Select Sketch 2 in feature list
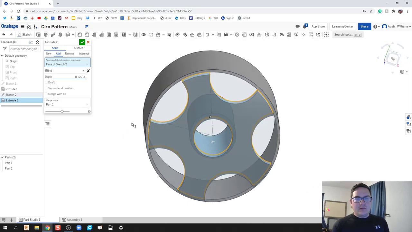The image size is (412, 232). point(11,95)
